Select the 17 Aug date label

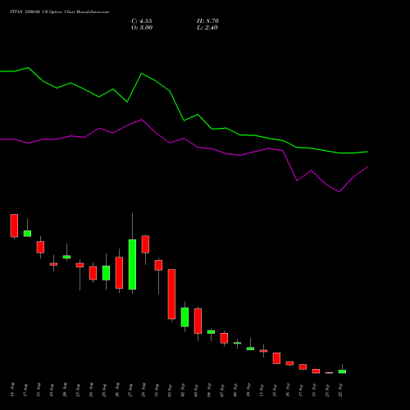[25, 389]
